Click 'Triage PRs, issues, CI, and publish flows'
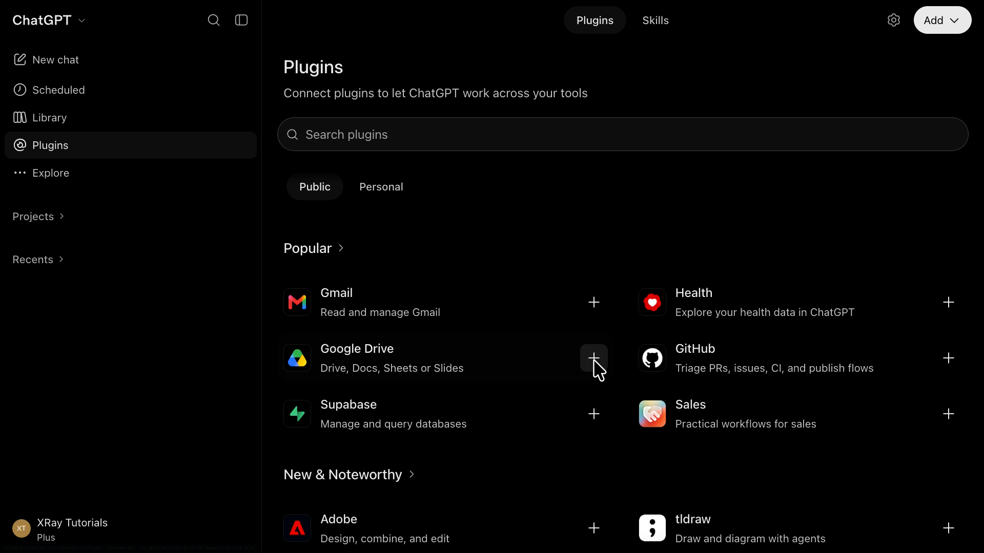Viewport: 984px width, 553px height. (774, 368)
